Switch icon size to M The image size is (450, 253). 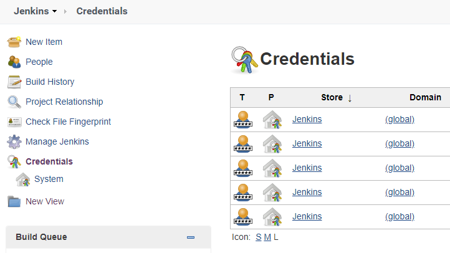tap(267, 237)
